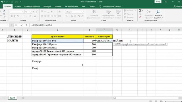Screen dimensions: 182x102
Task: Open the font name dropdown
Action: [23, 12]
